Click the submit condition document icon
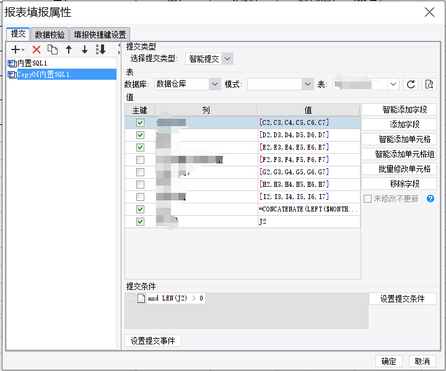The width and height of the screenshot is (446, 371). click(141, 298)
